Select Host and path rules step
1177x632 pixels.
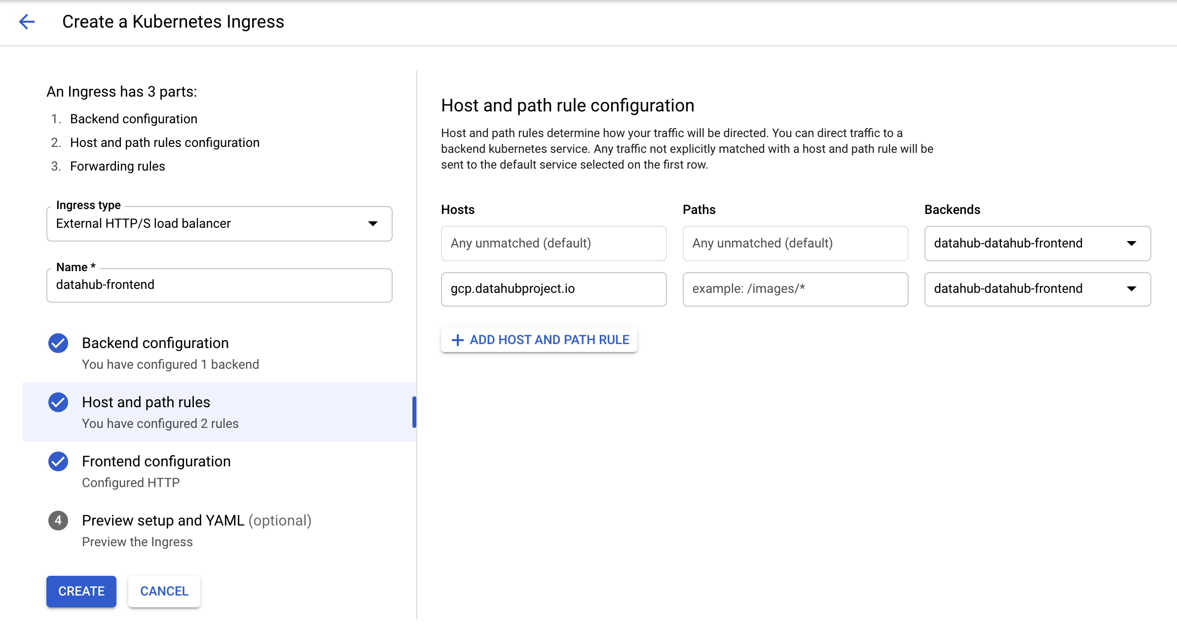[146, 402]
